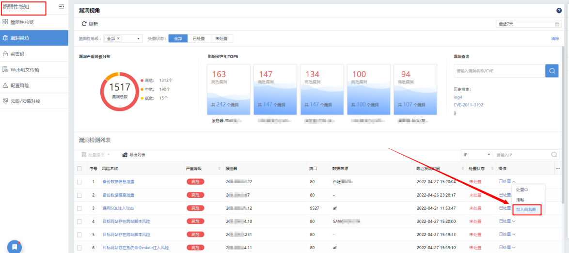This screenshot has width=569, height=253.
Task: Check the checkbox for row 1
Action: click(79, 182)
